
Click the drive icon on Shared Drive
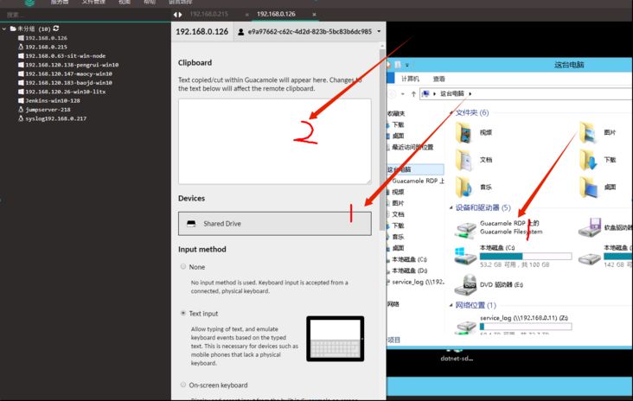point(191,224)
